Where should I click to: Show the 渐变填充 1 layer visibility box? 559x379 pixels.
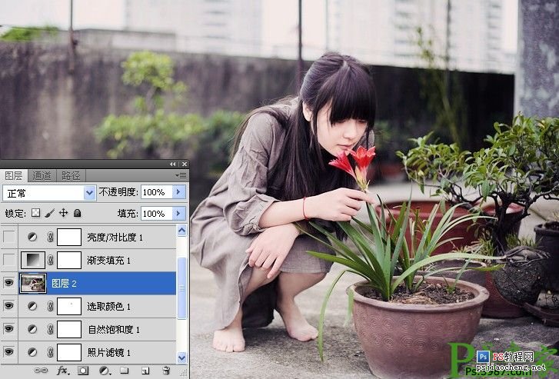point(9,261)
